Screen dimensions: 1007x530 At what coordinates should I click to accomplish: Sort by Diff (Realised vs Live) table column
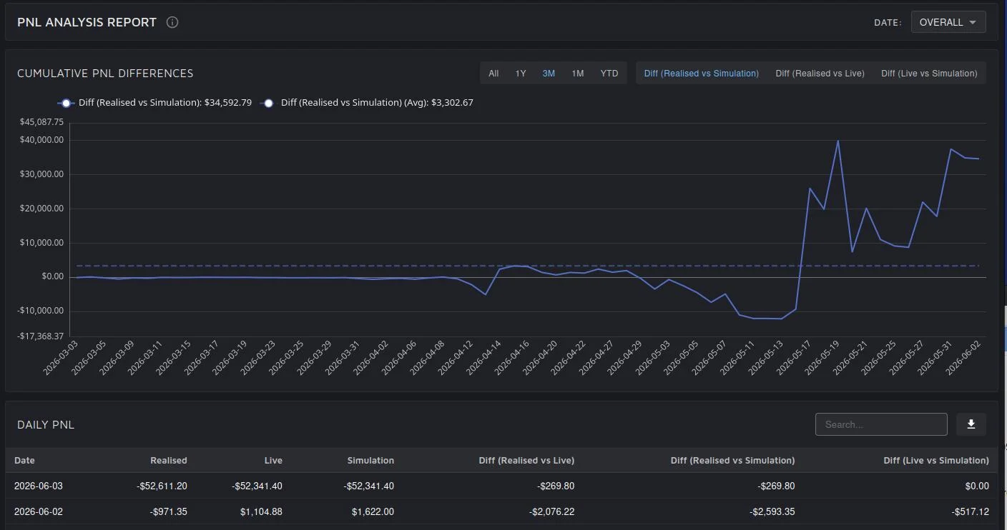click(x=526, y=461)
